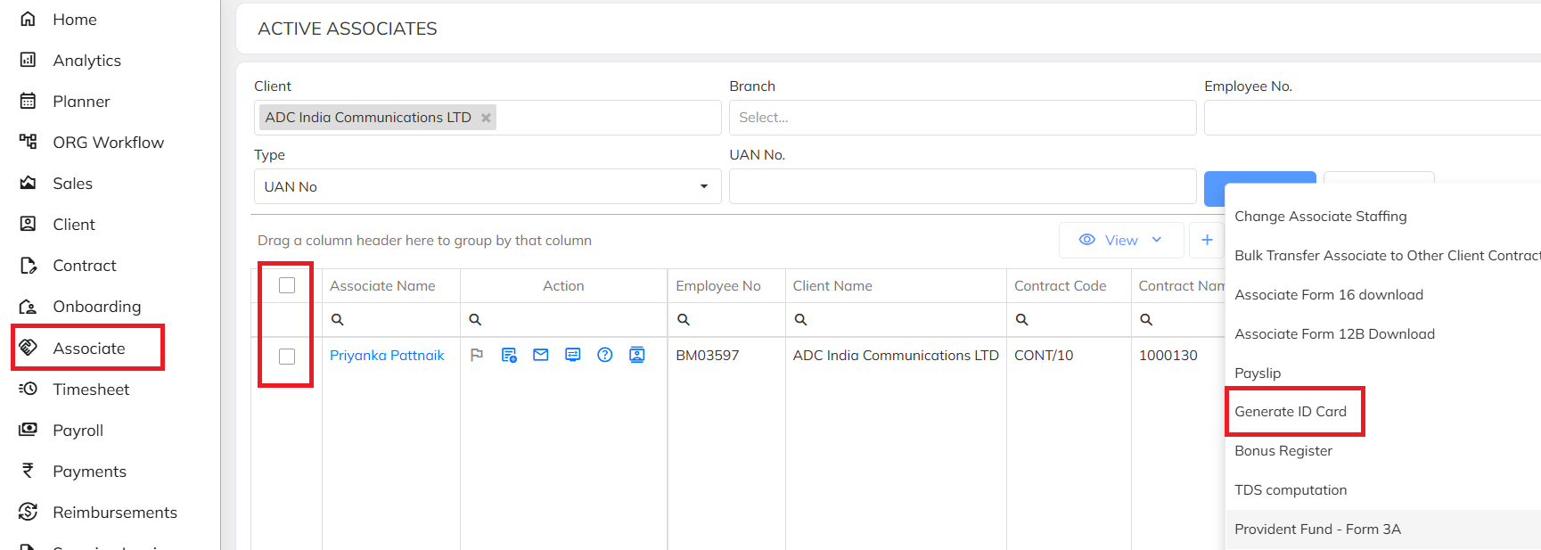This screenshot has height=550, width=1541.
Task: Click the UAN No. text field
Action: pos(962,186)
